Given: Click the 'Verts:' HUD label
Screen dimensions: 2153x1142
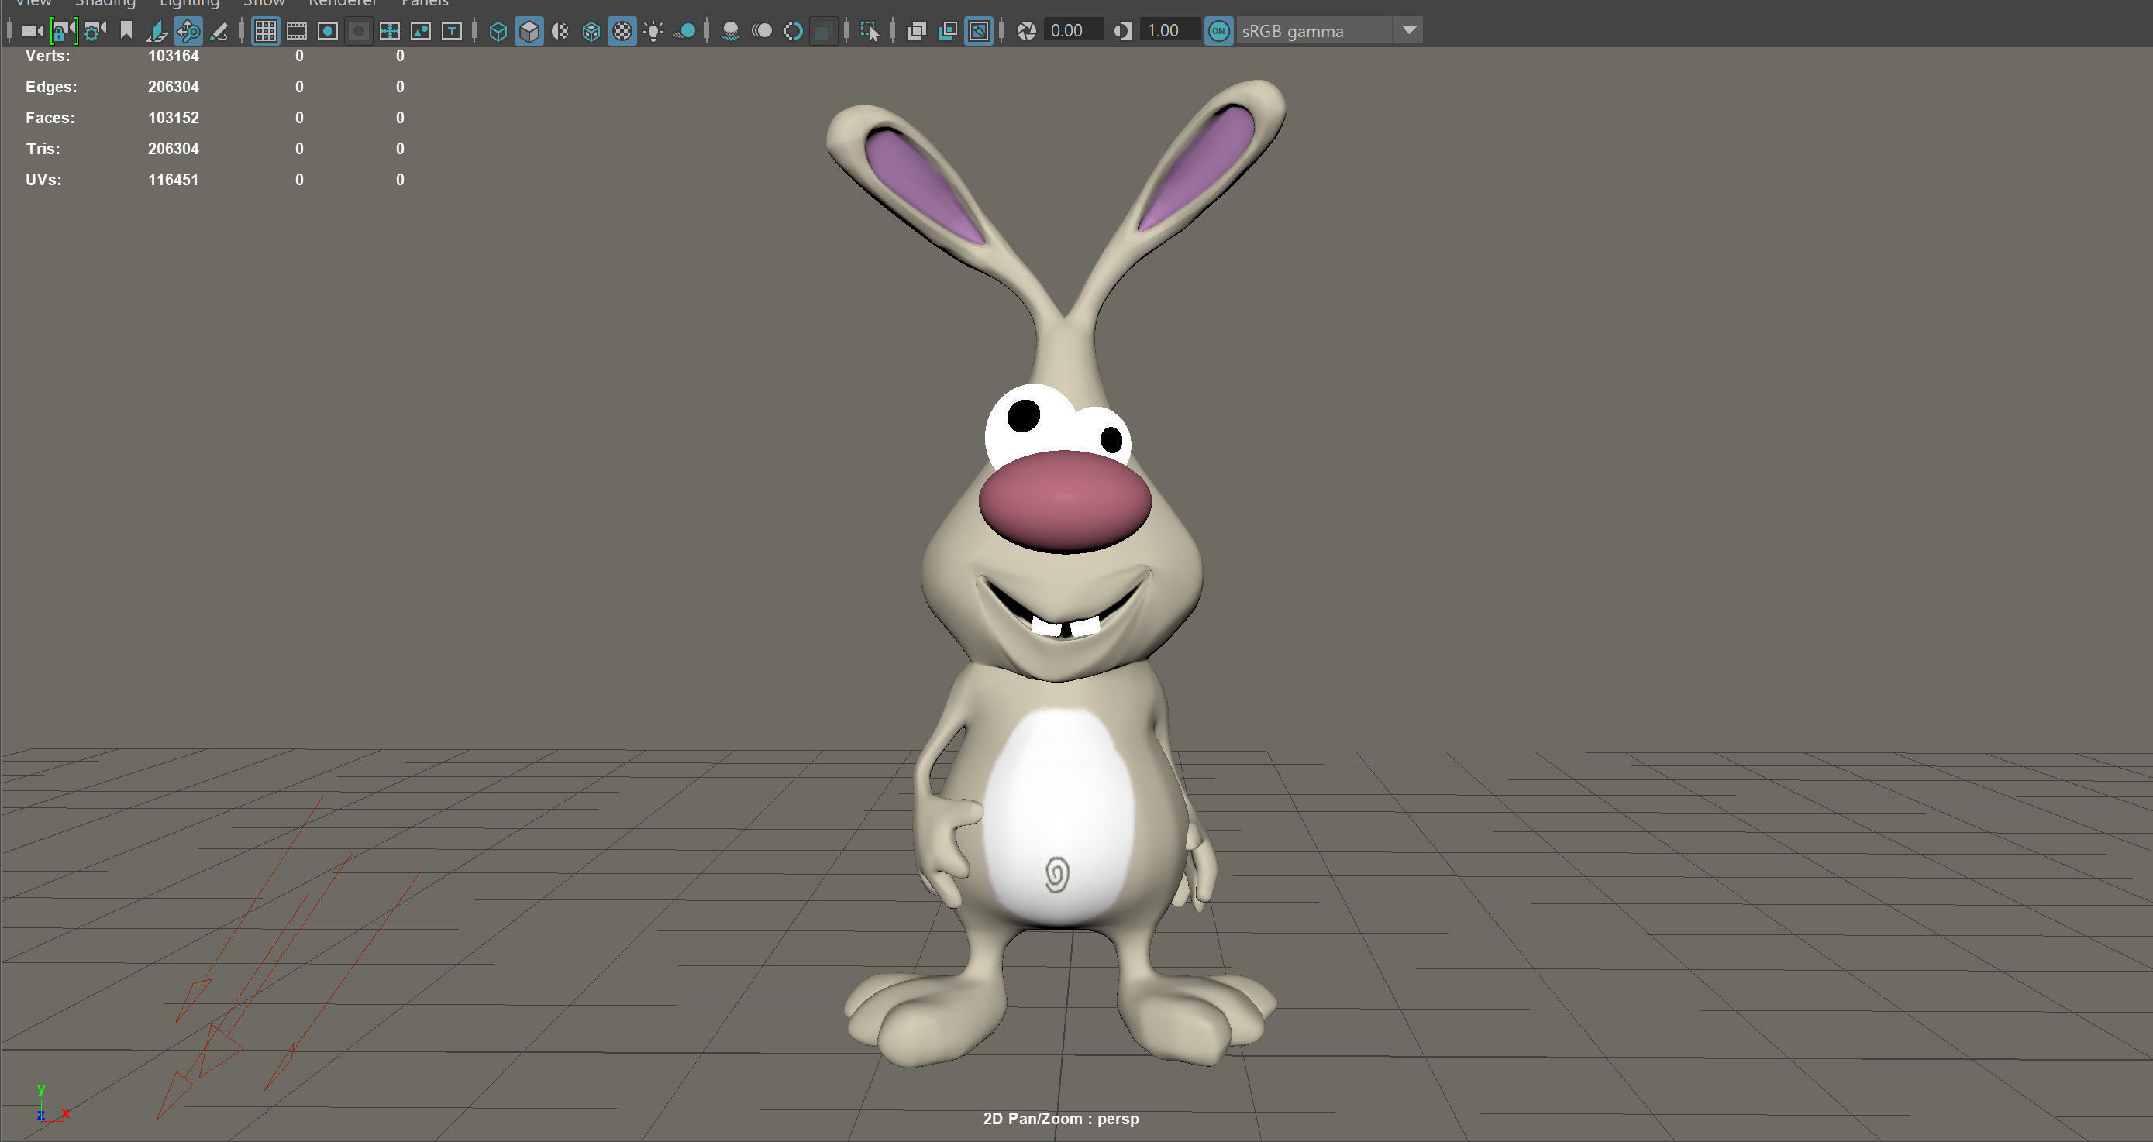Looking at the screenshot, I should point(47,56).
